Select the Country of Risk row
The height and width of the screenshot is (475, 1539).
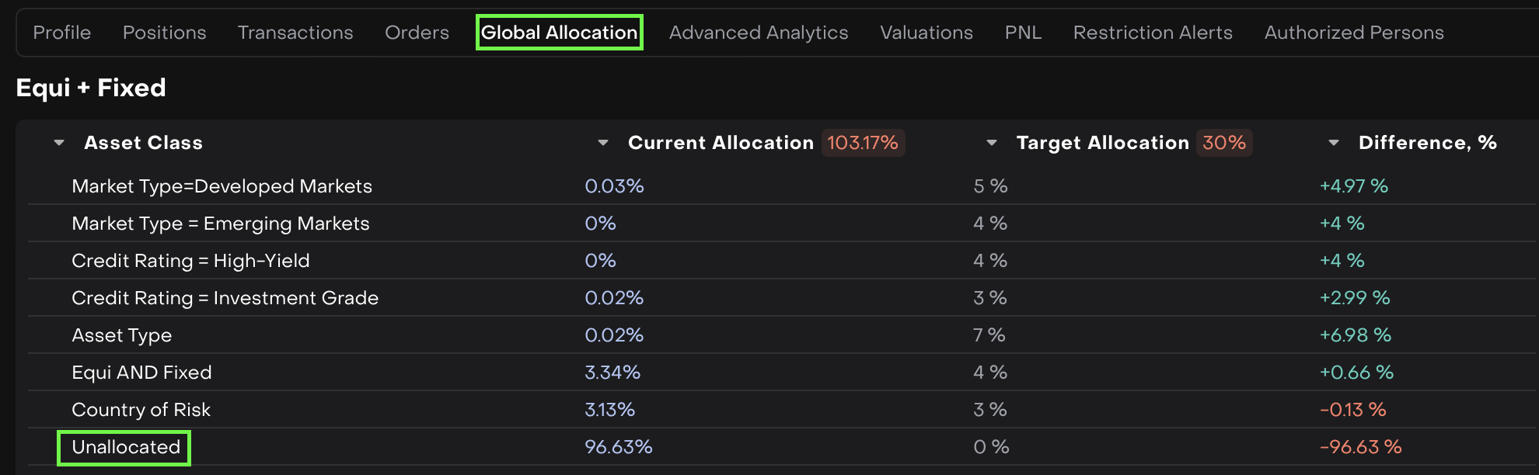pyautogui.click(x=141, y=410)
